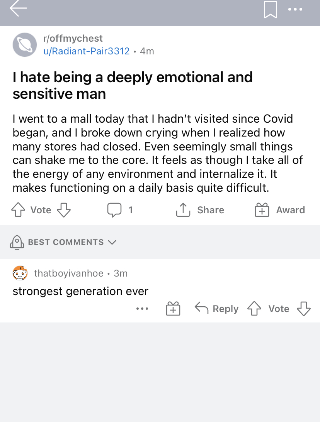Click the r/offmychest subreddit avatar
320x422 pixels.
24,45
